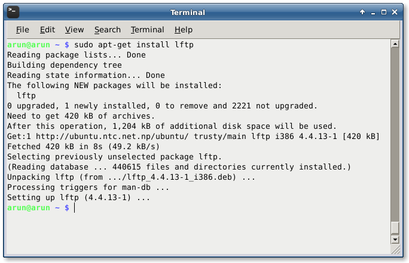This screenshot has width=409, height=263.
Task: Minimize the Terminal window
Action: pos(373,12)
